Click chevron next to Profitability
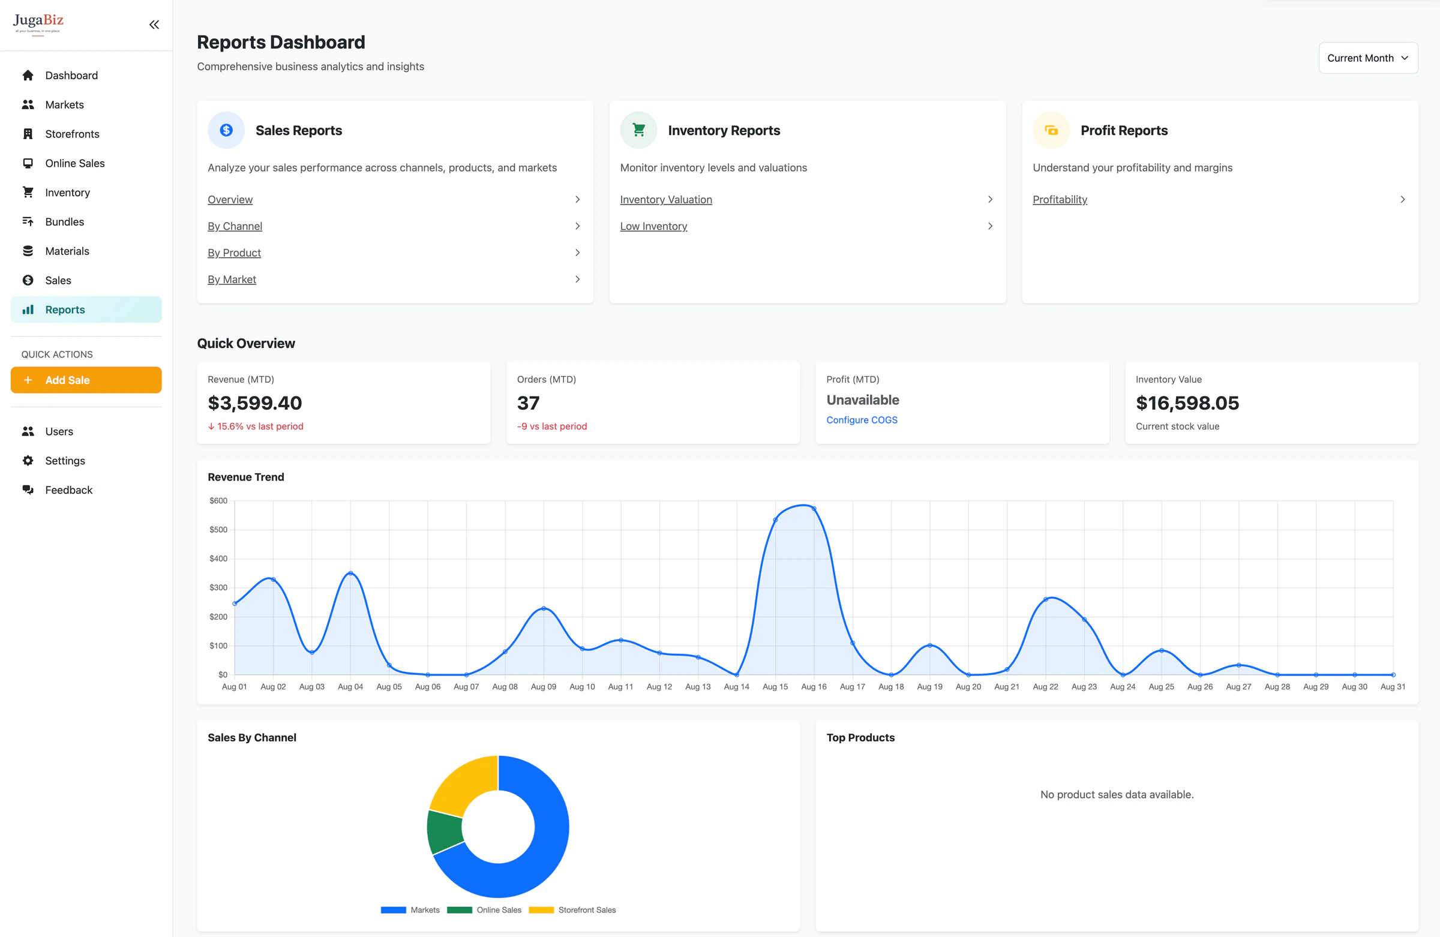Screen dimensions: 1440x937 point(1402,200)
